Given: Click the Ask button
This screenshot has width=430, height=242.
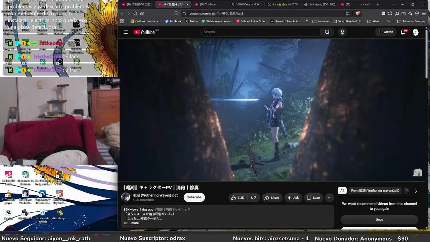Looking at the screenshot, I should 293,198.
